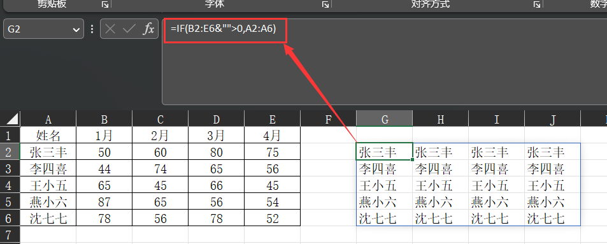Image resolution: width=607 pixels, height=244 pixels.
Task: Open the 对齐方式 group dialog launcher
Action: click(x=537, y=4)
